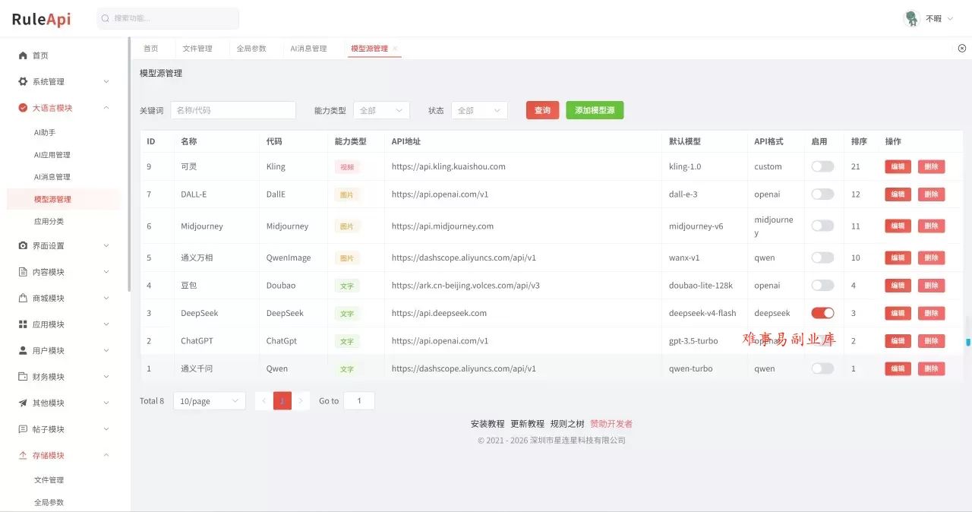Edit the 可灵 Kling row
This screenshot has width=972, height=512.
tap(898, 166)
